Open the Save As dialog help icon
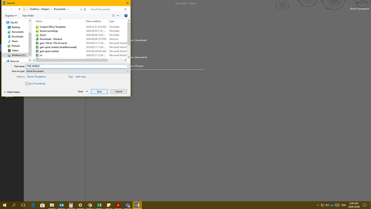Screen dimensions: 371x209 (x=126, y=16)
